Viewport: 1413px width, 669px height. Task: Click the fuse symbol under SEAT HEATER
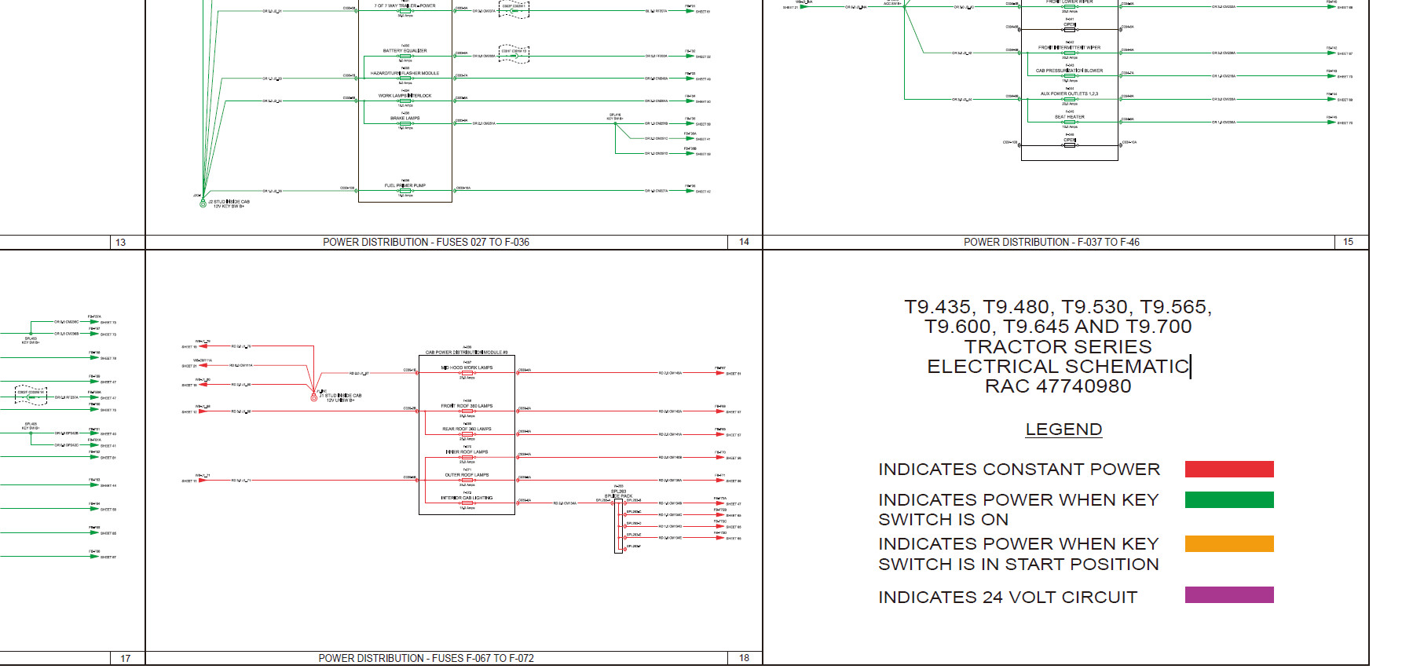tap(1069, 122)
